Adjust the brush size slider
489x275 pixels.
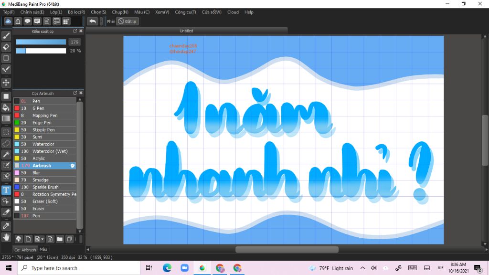[41, 42]
